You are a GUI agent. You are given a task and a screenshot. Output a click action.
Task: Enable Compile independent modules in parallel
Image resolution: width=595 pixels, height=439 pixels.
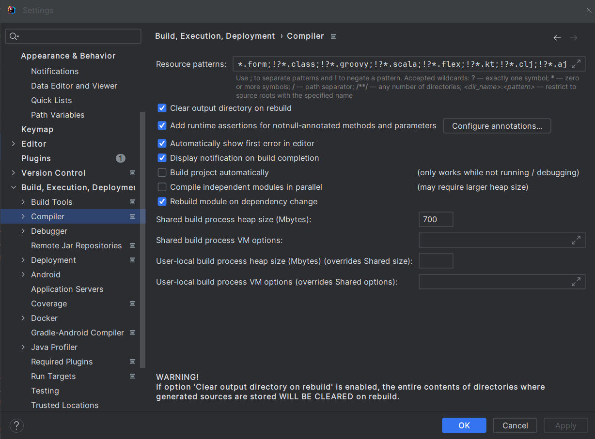click(x=162, y=187)
